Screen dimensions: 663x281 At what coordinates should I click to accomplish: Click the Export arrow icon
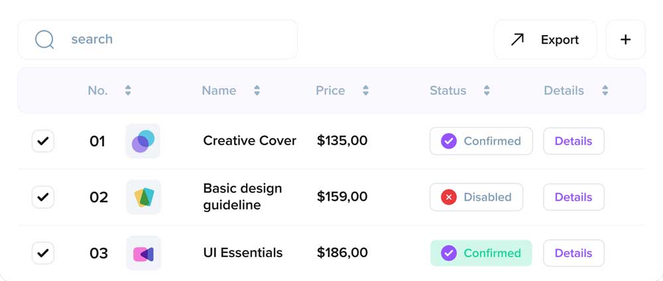(517, 40)
